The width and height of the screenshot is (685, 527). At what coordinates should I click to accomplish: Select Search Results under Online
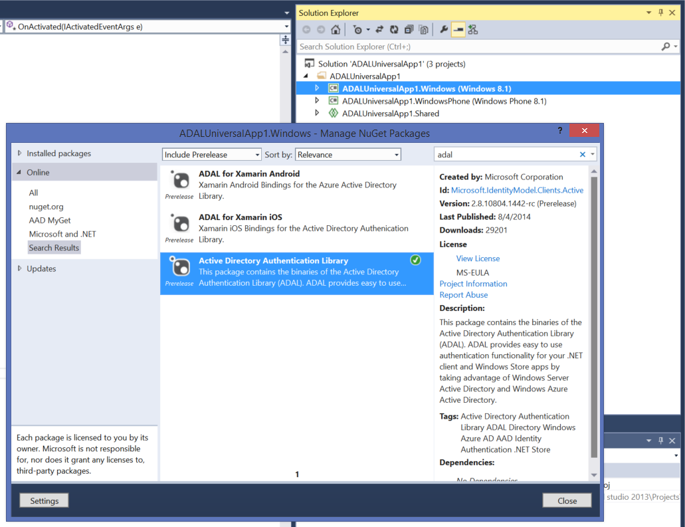coord(54,248)
